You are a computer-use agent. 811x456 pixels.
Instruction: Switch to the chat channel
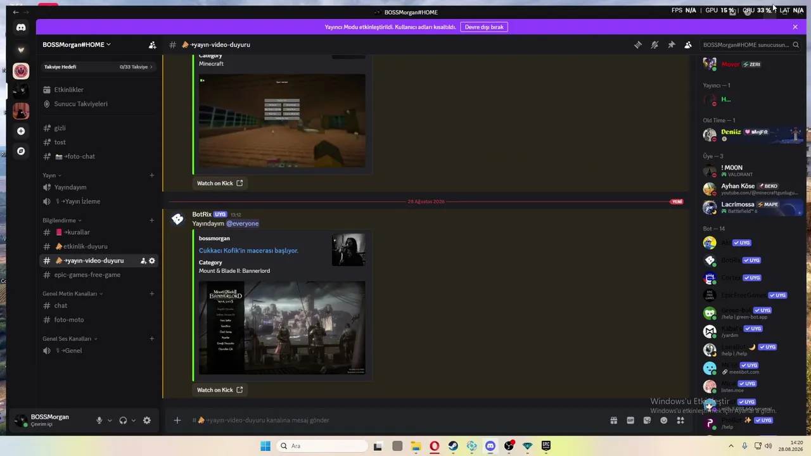coord(98,306)
